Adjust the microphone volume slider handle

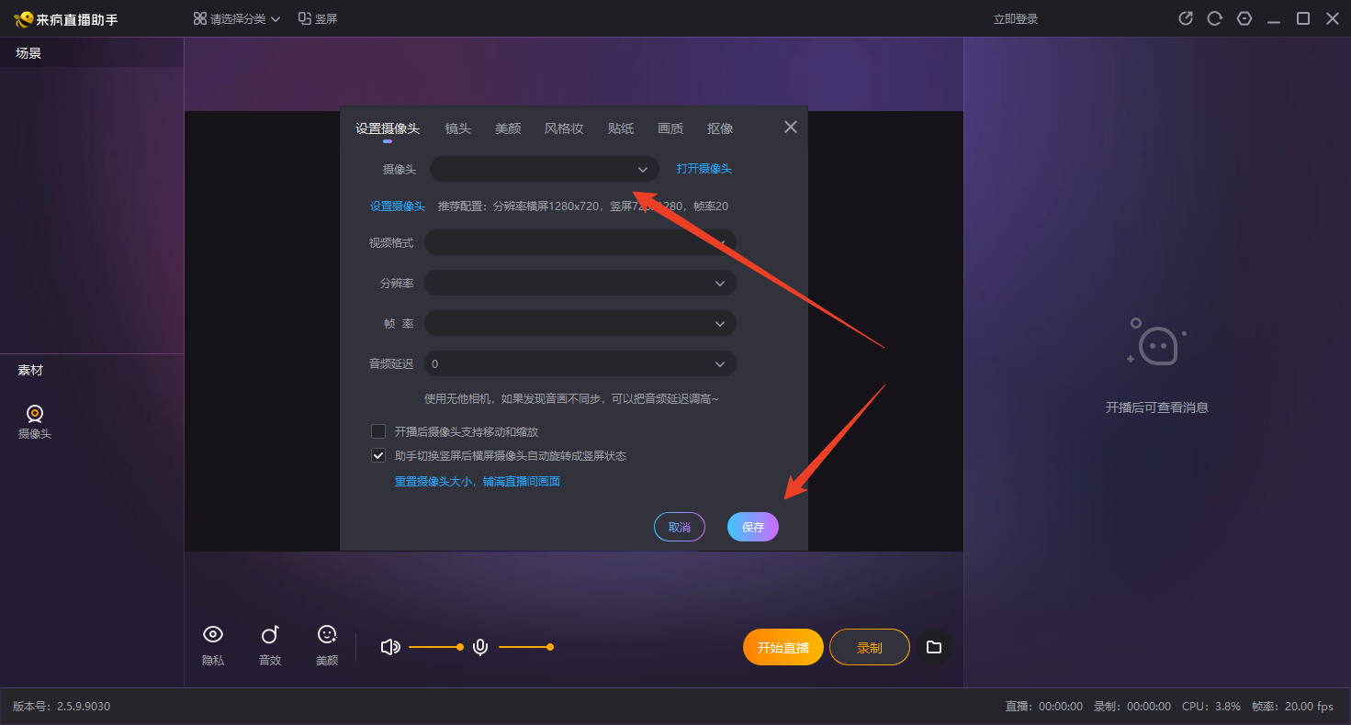click(549, 647)
